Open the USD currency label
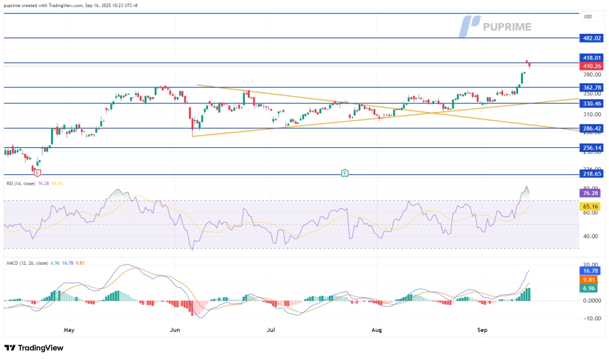 [588, 17]
